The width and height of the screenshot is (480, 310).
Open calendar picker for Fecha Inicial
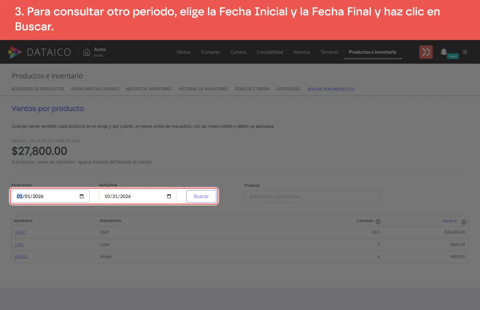point(82,196)
